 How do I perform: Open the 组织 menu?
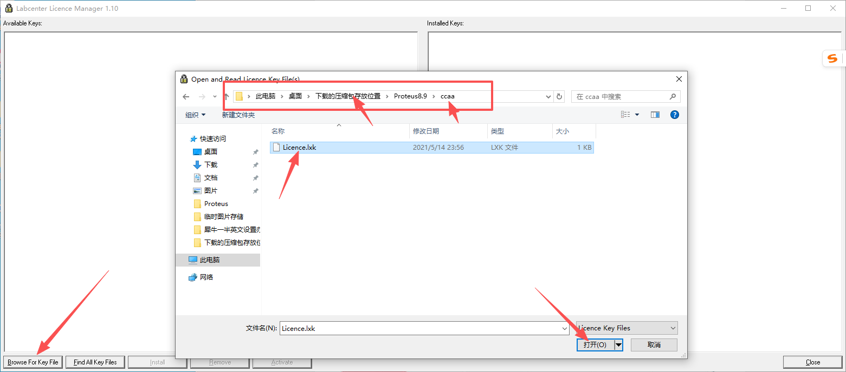[x=195, y=115]
